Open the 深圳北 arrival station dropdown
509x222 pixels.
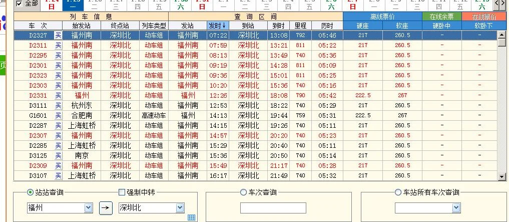[180, 208]
